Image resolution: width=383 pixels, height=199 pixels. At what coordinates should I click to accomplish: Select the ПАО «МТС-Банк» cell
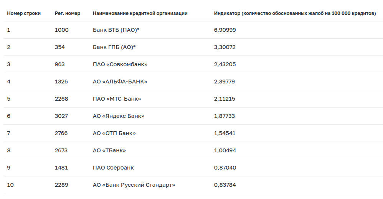(x=117, y=99)
